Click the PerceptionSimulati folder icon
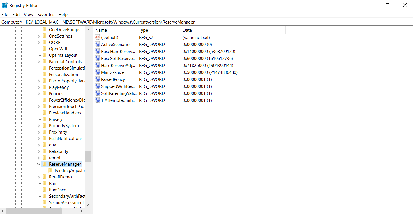 pyautogui.click(x=44, y=68)
